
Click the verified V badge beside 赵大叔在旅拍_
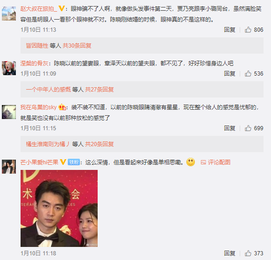point(62,8)
